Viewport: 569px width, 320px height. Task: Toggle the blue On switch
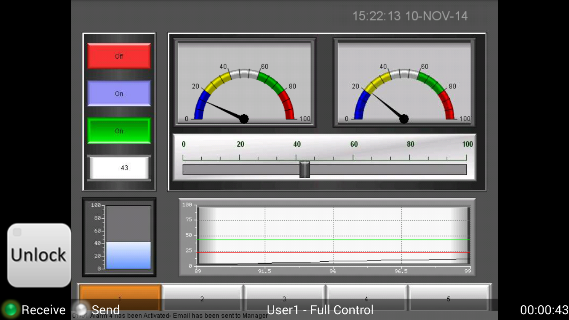point(119,93)
